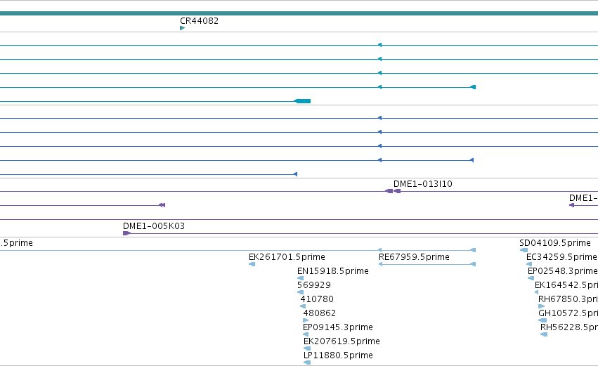Click the DME1-013I10 label
The image size is (598, 366).
tap(422, 184)
